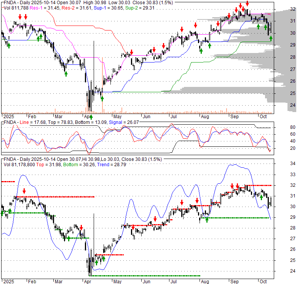
Task: Click the May label on the upper chart axis
Action: (117, 116)
